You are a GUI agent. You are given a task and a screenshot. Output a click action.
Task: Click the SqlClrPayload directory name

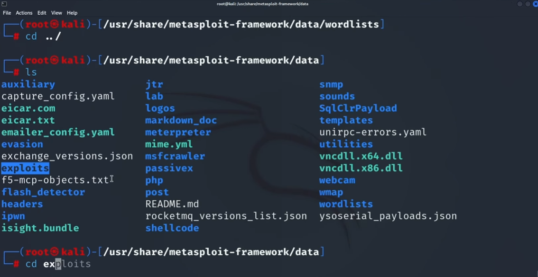pyautogui.click(x=358, y=108)
